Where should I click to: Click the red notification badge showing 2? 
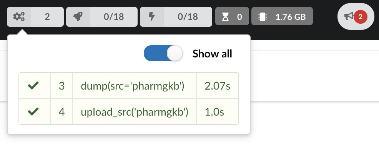[361, 17]
